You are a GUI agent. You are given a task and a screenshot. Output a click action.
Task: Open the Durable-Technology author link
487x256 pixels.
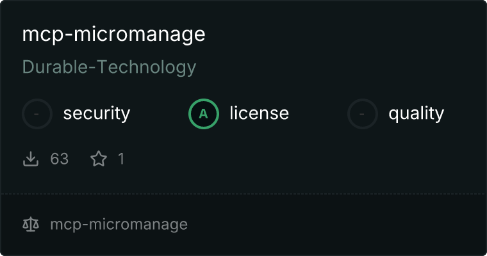tap(109, 67)
